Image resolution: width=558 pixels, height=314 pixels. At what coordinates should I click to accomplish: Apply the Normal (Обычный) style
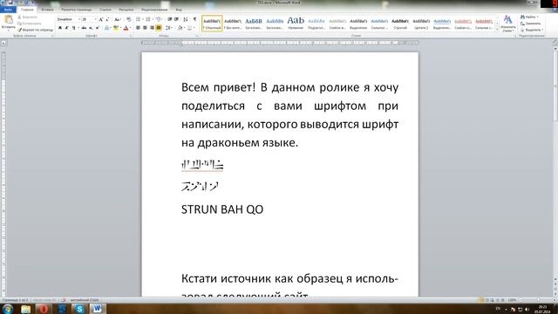click(212, 24)
